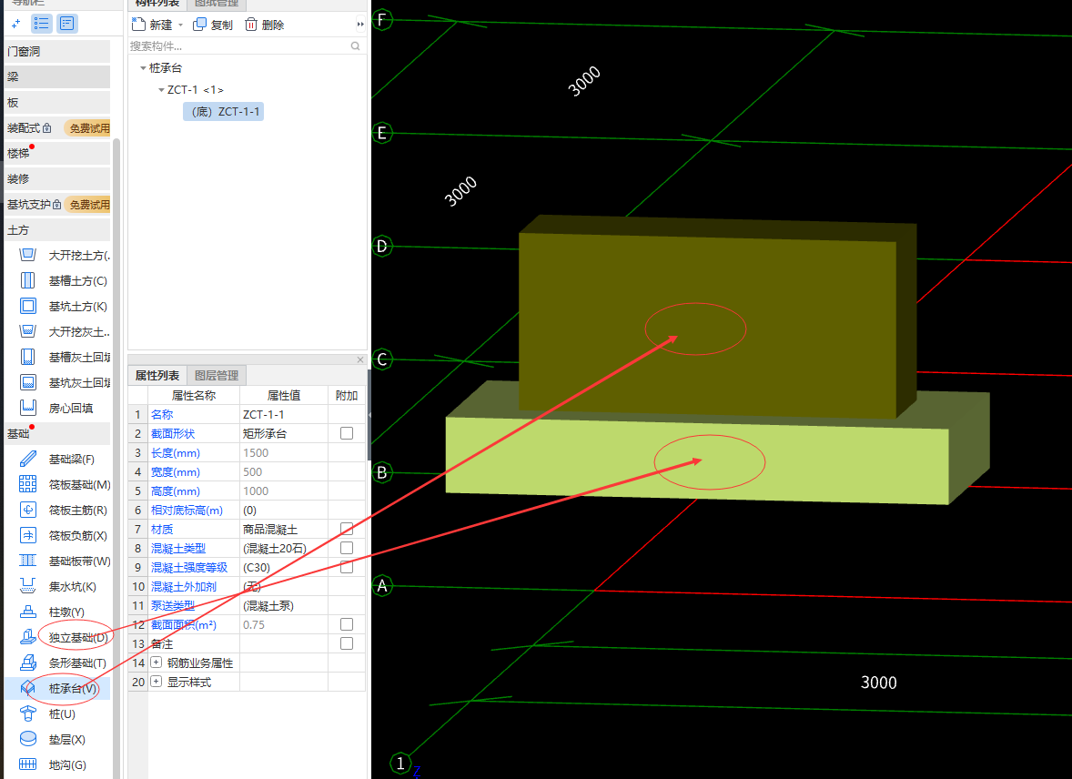The width and height of the screenshot is (1072, 779).
Task: Select the 基槽土方(C) icon
Action: (28, 280)
